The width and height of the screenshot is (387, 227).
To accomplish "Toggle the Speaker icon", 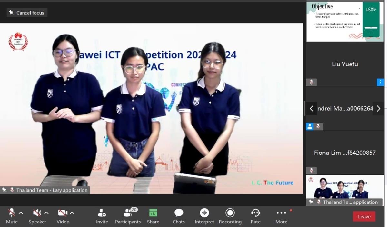I will [37, 213].
